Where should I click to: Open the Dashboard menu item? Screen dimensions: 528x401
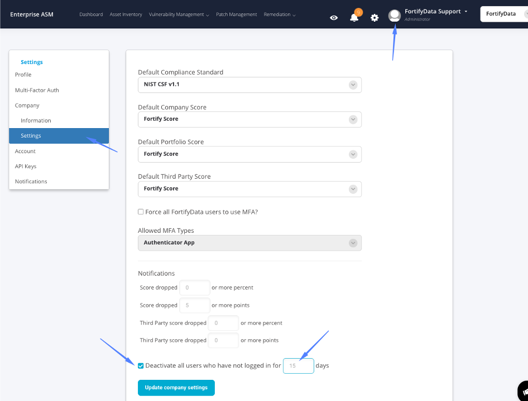click(91, 14)
